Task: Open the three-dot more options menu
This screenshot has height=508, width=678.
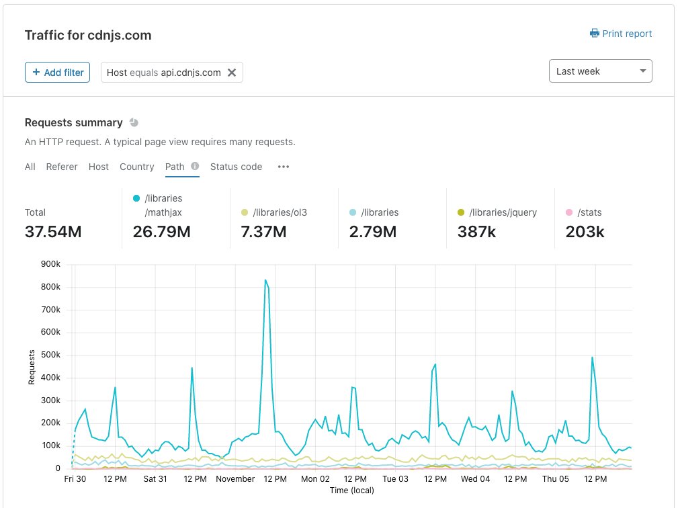Action: 283,167
